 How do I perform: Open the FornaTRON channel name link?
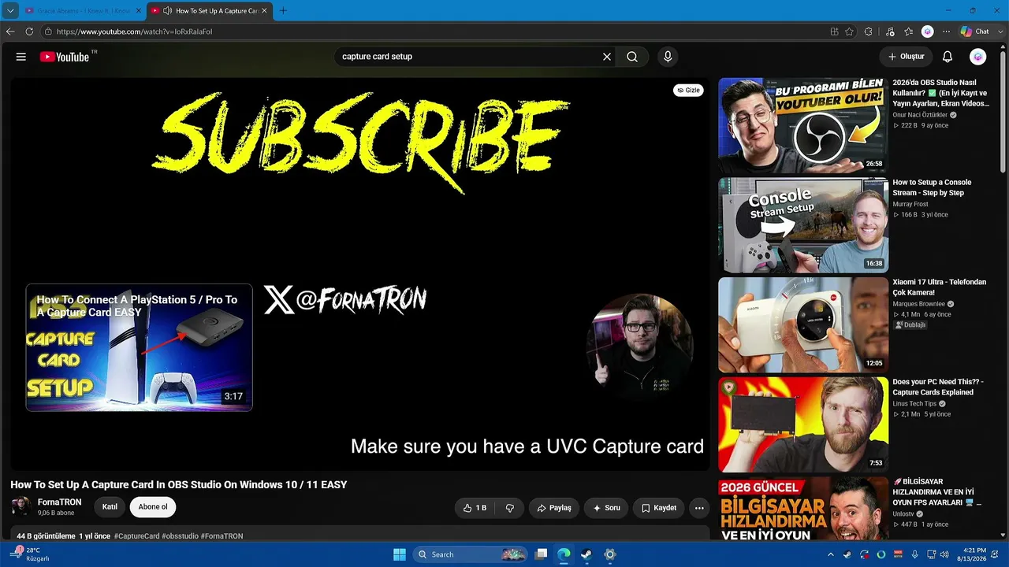[59, 502]
